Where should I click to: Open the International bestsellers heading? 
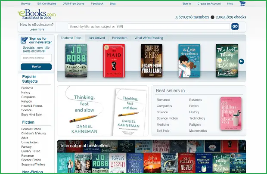click(85, 146)
